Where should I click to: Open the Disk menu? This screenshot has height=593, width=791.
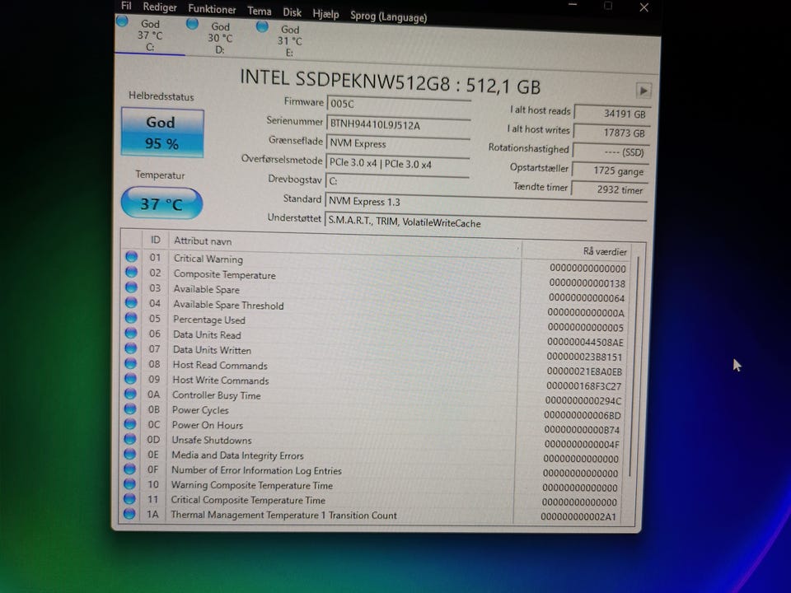coord(292,12)
